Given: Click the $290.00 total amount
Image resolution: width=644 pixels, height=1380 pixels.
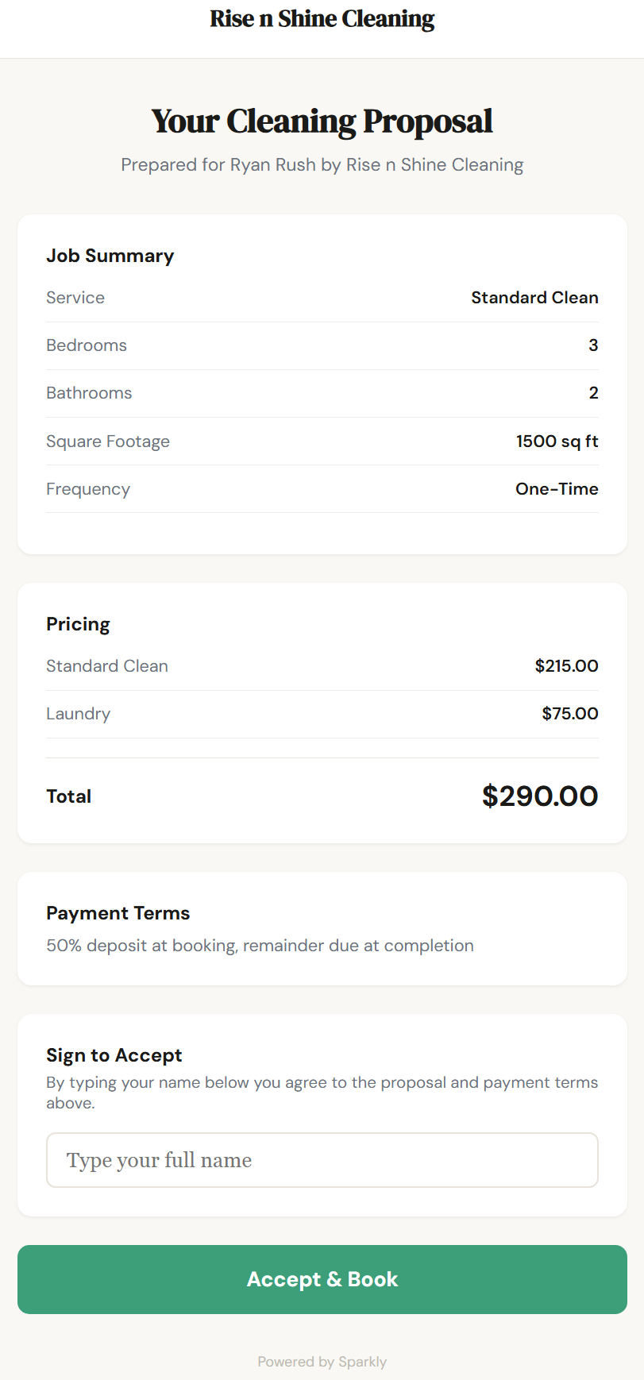Looking at the screenshot, I should coord(540,796).
